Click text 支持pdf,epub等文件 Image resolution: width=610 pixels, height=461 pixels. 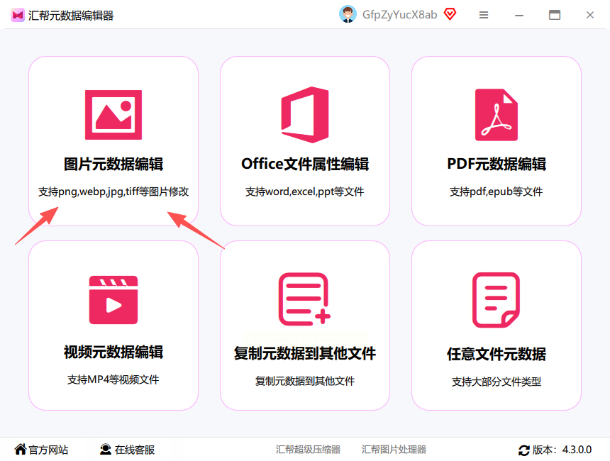(x=496, y=191)
